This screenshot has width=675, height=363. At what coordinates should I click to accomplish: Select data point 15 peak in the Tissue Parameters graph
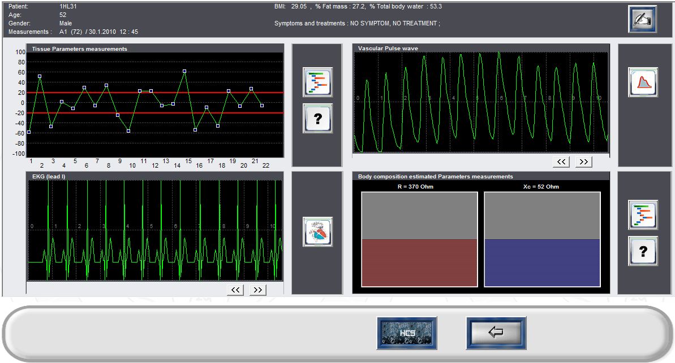pos(184,71)
